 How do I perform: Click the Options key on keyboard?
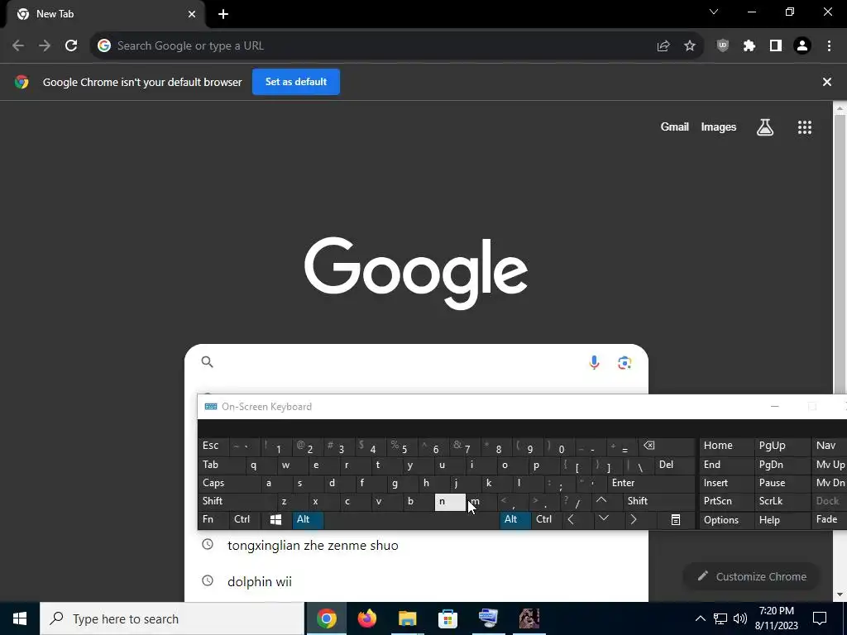click(x=726, y=520)
